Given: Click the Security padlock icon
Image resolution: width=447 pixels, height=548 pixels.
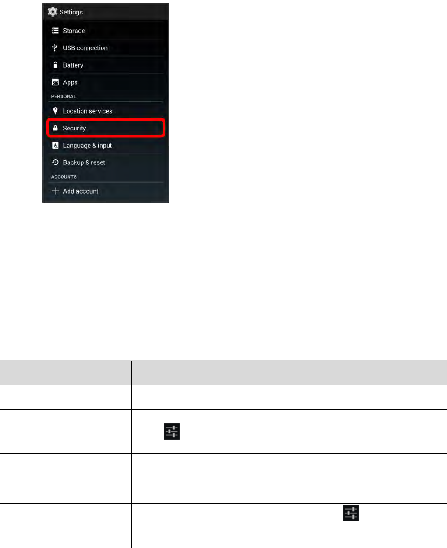Looking at the screenshot, I should (x=55, y=128).
